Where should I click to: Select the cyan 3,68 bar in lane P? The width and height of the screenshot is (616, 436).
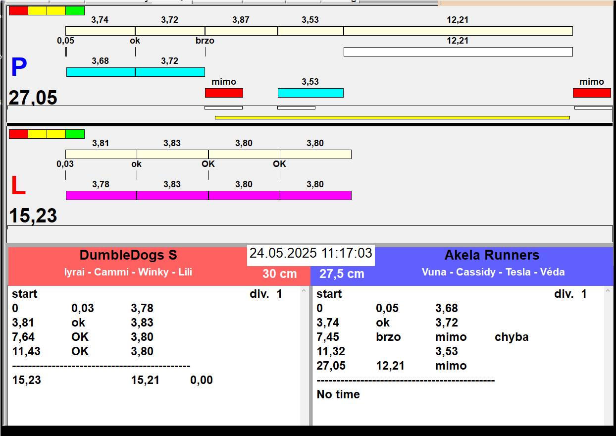pyautogui.click(x=101, y=72)
